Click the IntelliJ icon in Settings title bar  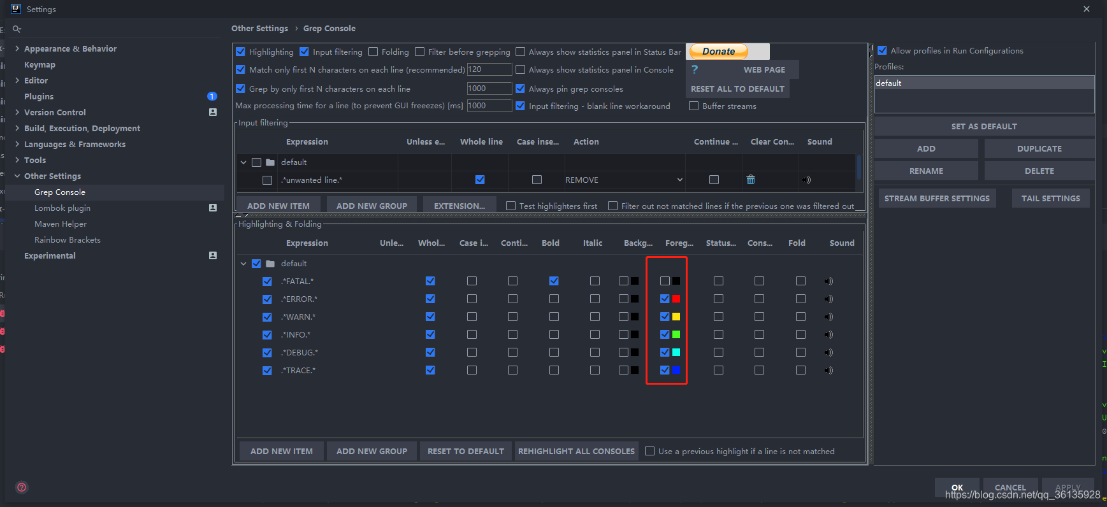16,9
